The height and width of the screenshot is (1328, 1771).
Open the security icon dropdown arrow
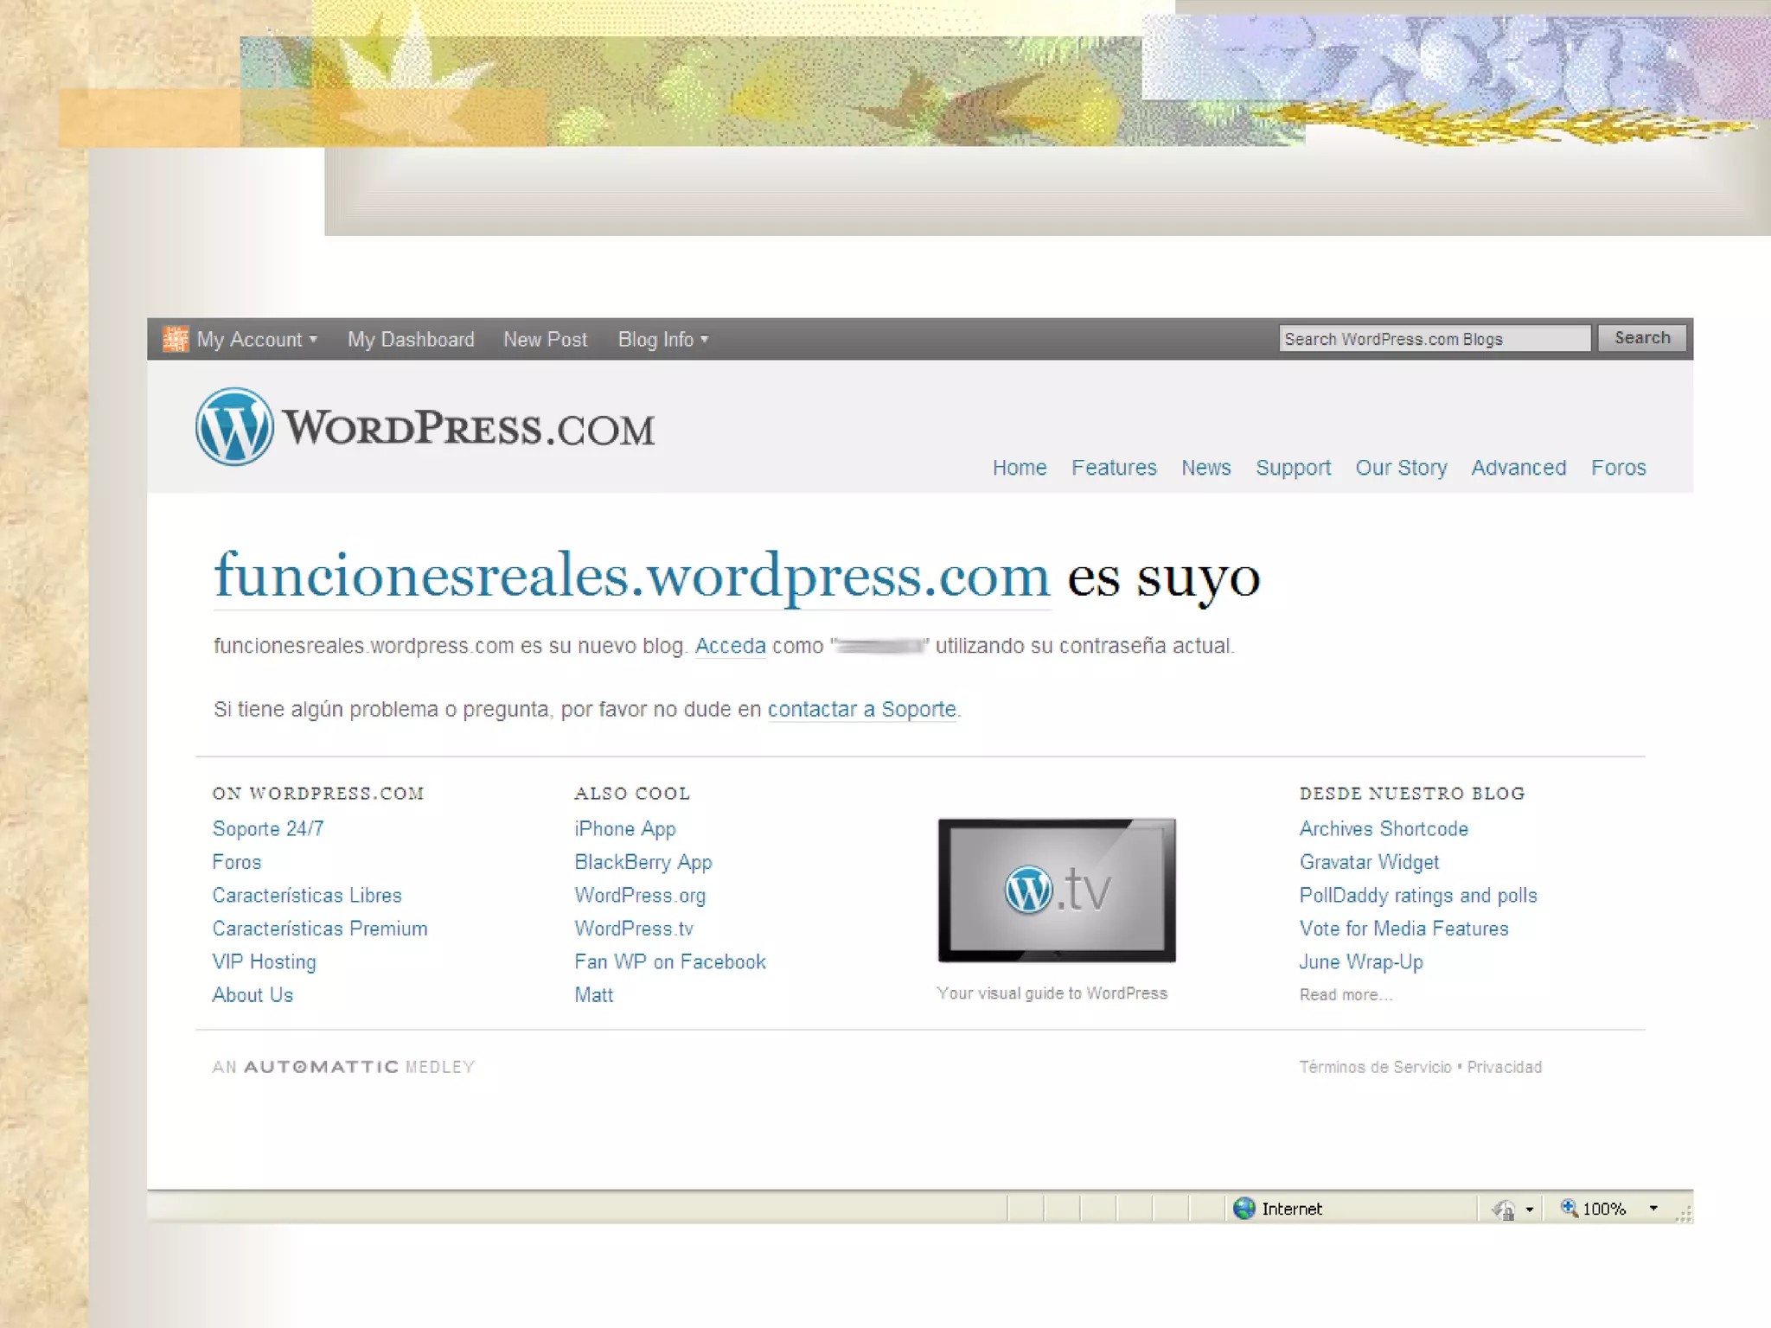pyautogui.click(x=1530, y=1210)
